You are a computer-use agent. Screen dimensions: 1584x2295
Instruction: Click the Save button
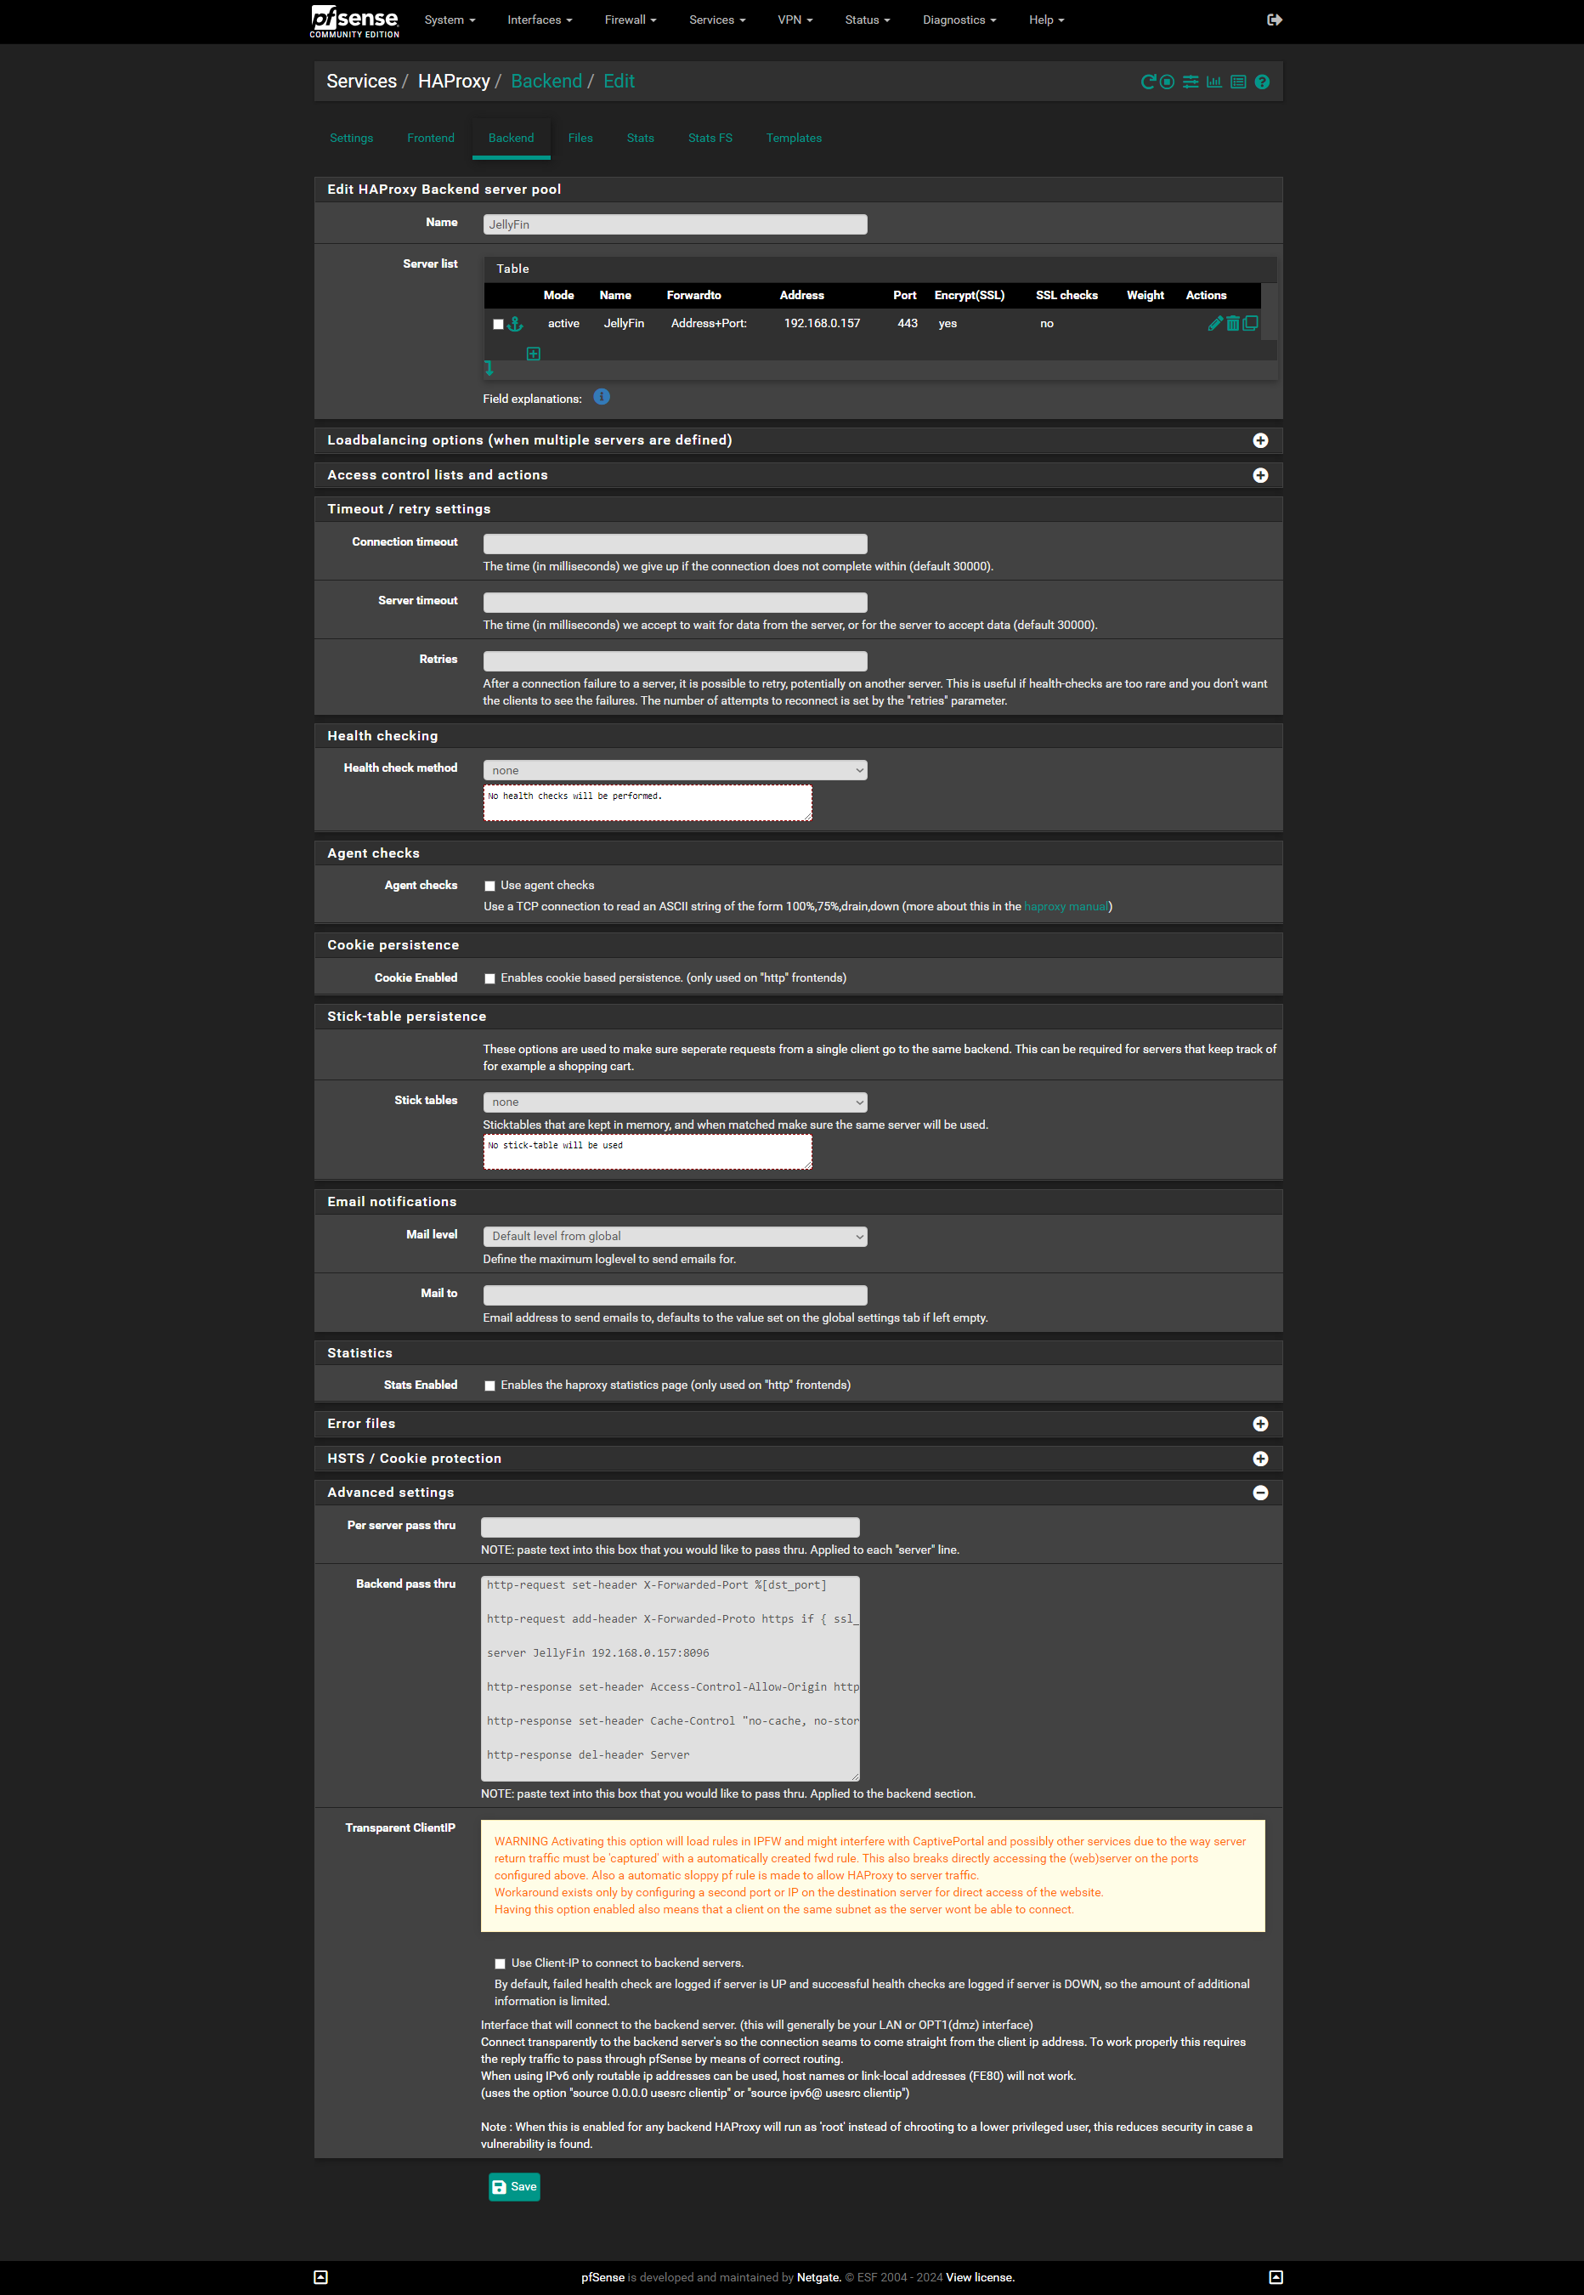[514, 2187]
